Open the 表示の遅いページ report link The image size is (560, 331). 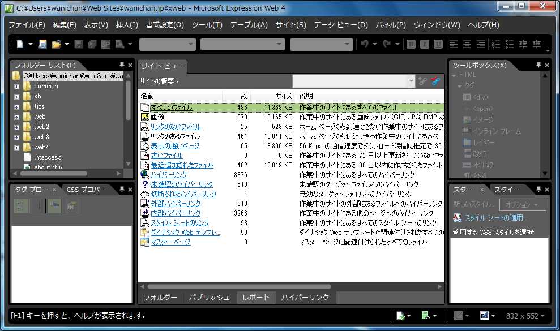175,146
